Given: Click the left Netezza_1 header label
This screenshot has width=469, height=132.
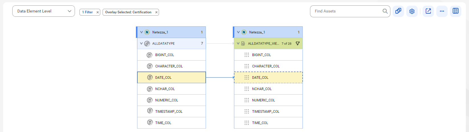Looking at the screenshot, I should point(160,32).
